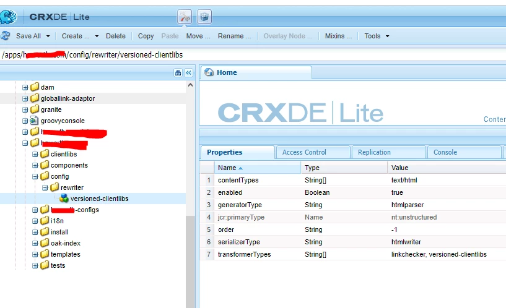Click the repository path input field
Screen dimensions: 506x308
[x=253, y=54]
